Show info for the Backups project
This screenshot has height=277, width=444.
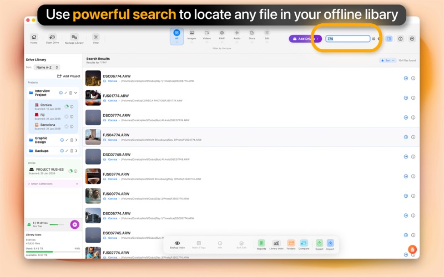click(x=62, y=151)
